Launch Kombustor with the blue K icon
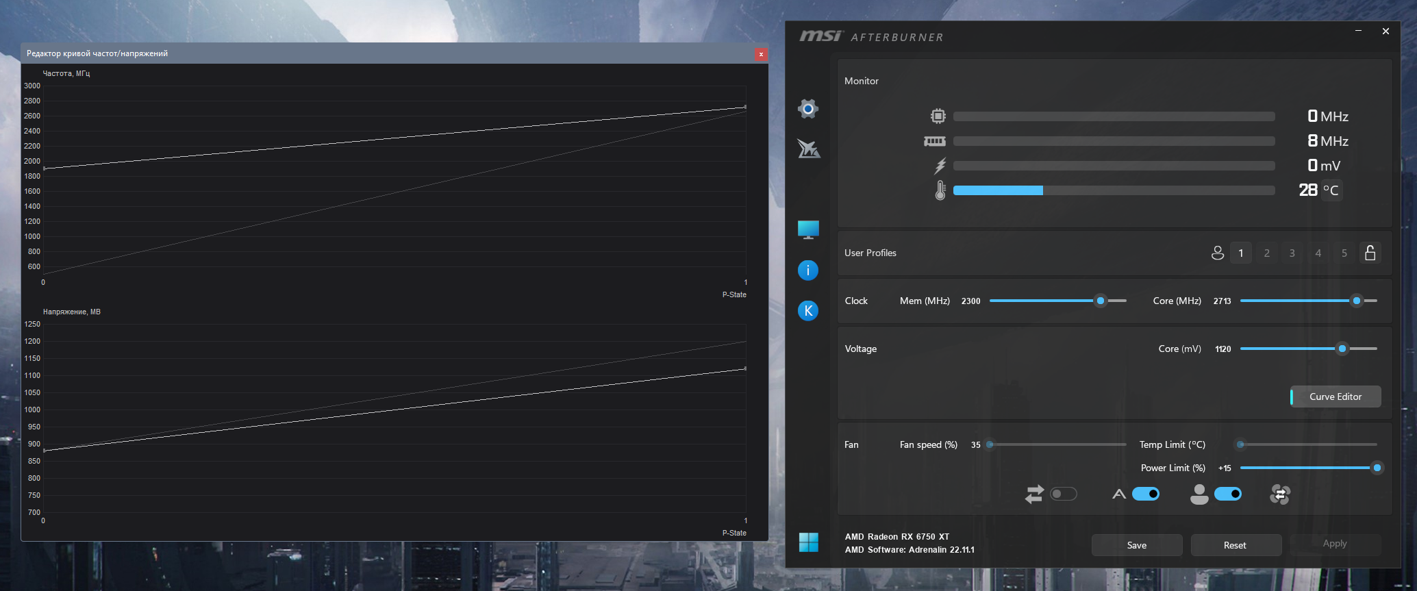Viewport: 1417px width, 591px height. (x=808, y=311)
